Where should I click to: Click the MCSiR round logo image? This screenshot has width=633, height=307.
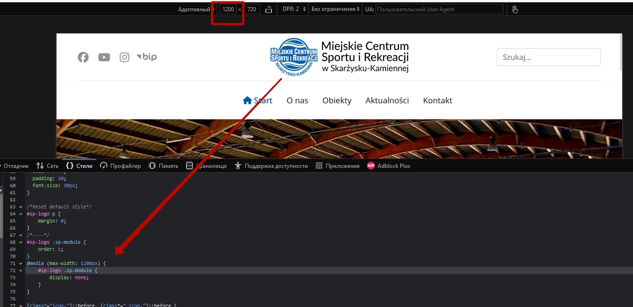[294, 57]
